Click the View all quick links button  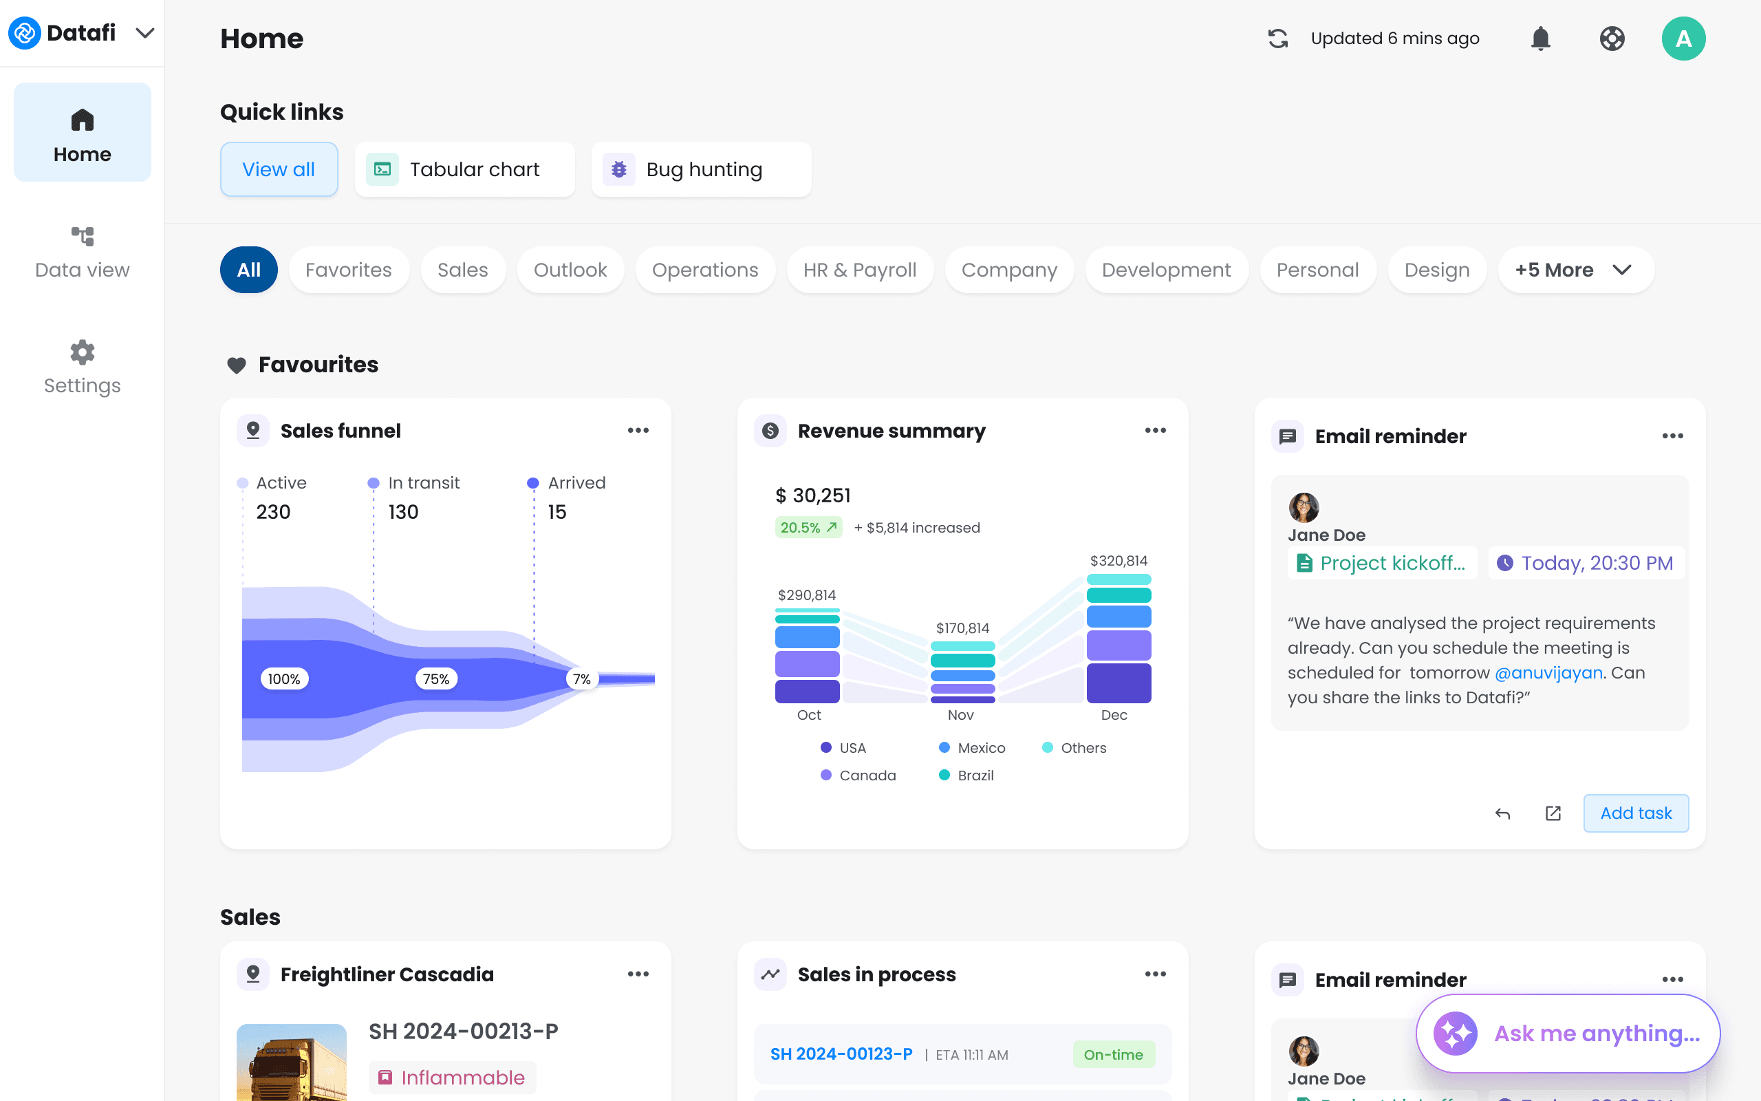[279, 170]
